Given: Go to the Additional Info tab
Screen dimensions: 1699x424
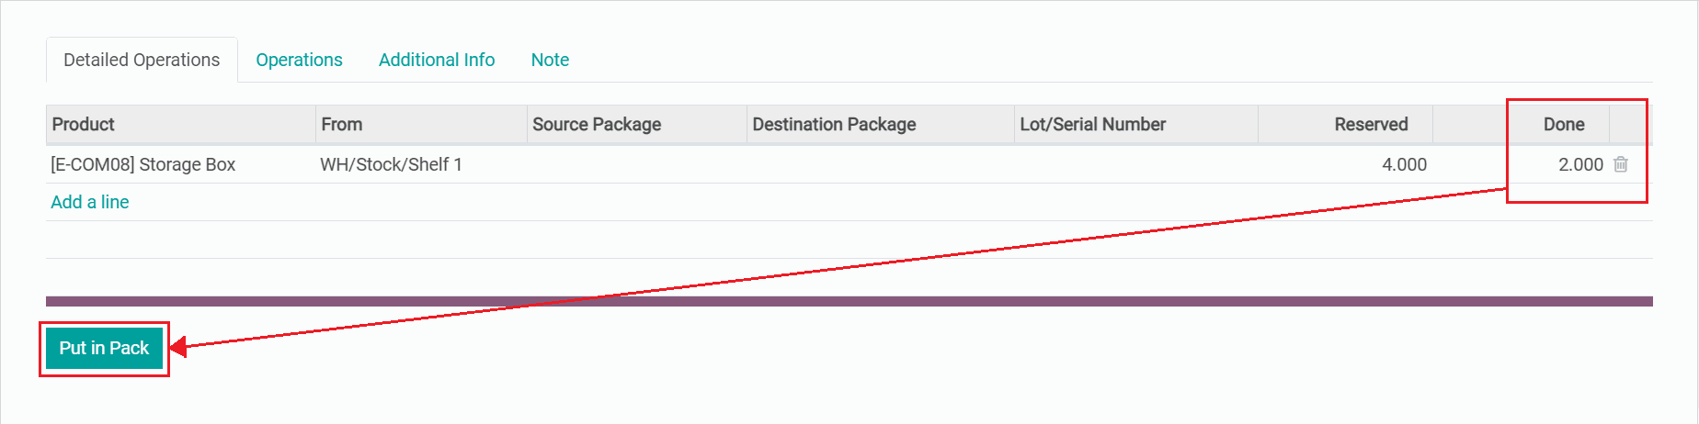Looking at the screenshot, I should pyautogui.click(x=437, y=60).
